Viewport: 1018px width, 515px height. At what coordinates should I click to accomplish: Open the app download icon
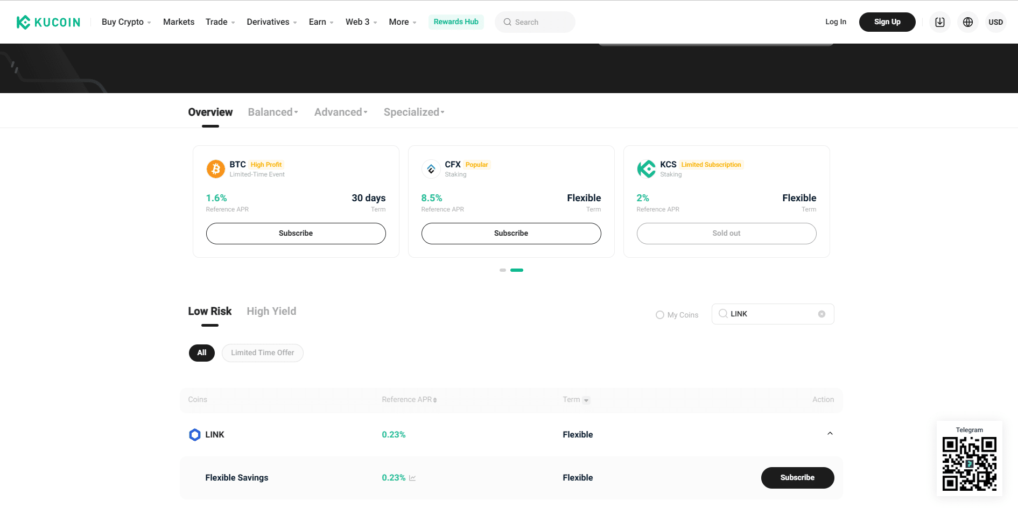[x=940, y=22]
